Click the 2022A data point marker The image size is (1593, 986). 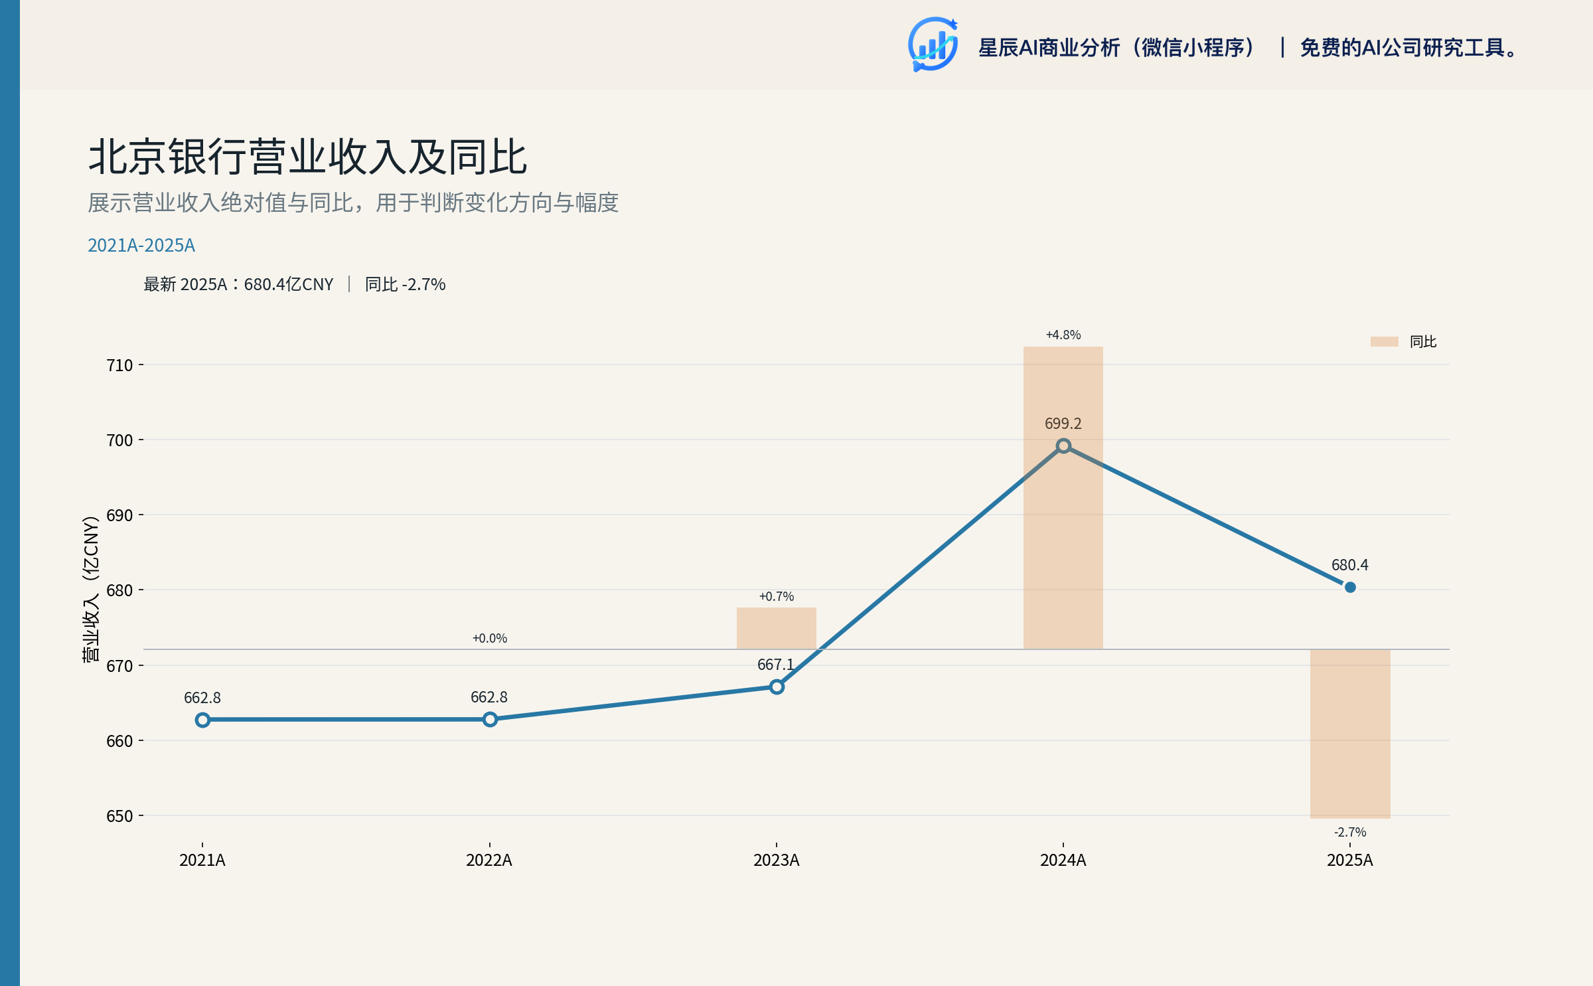coord(490,720)
